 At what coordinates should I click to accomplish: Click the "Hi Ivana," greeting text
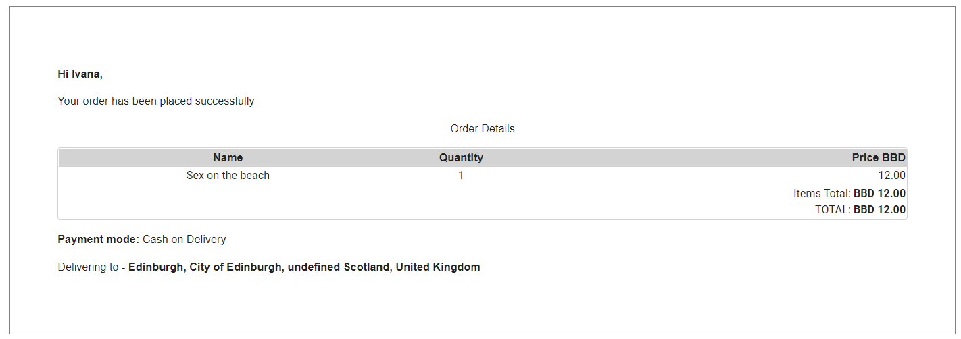click(x=80, y=74)
